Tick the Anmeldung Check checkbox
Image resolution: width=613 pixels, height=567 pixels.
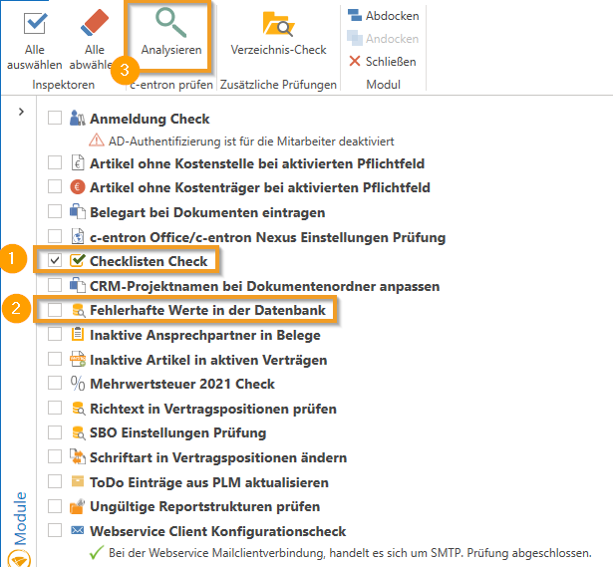pyautogui.click(x=55, y=120)
